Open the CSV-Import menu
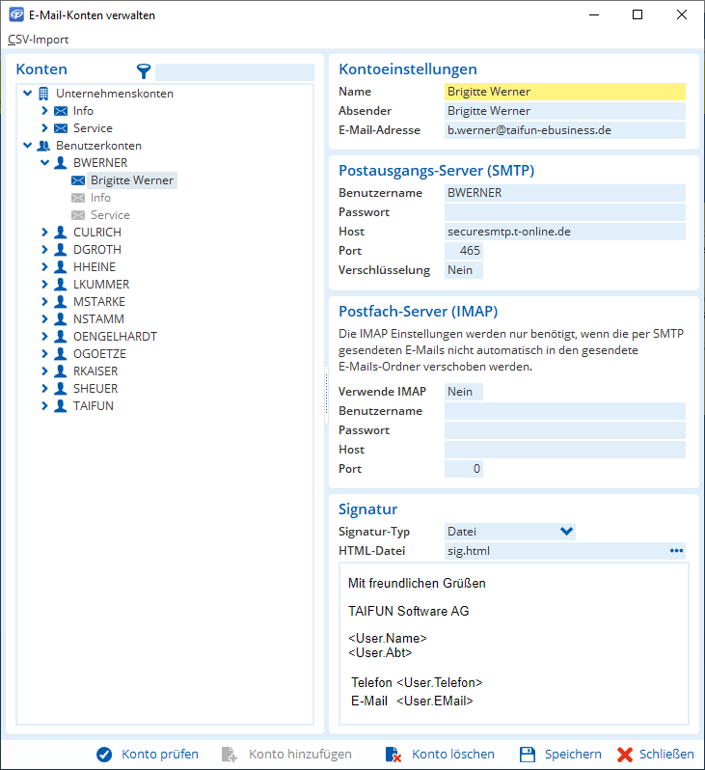 39,40
